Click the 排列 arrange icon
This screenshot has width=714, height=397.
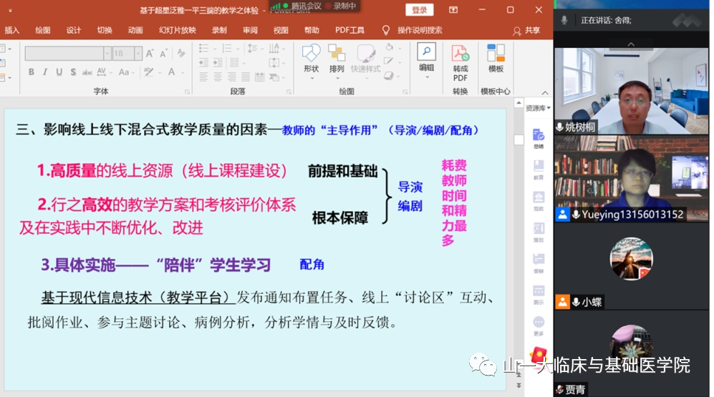(337, 57)
